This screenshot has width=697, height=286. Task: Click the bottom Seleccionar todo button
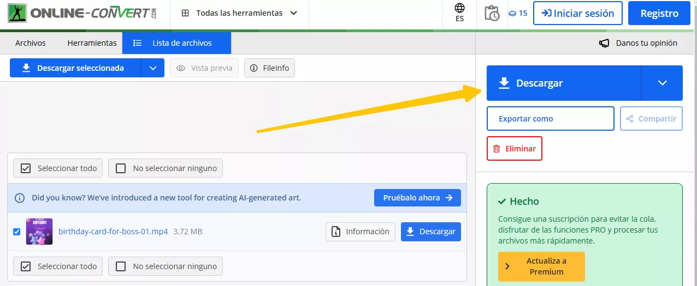(x=58, y=266)
